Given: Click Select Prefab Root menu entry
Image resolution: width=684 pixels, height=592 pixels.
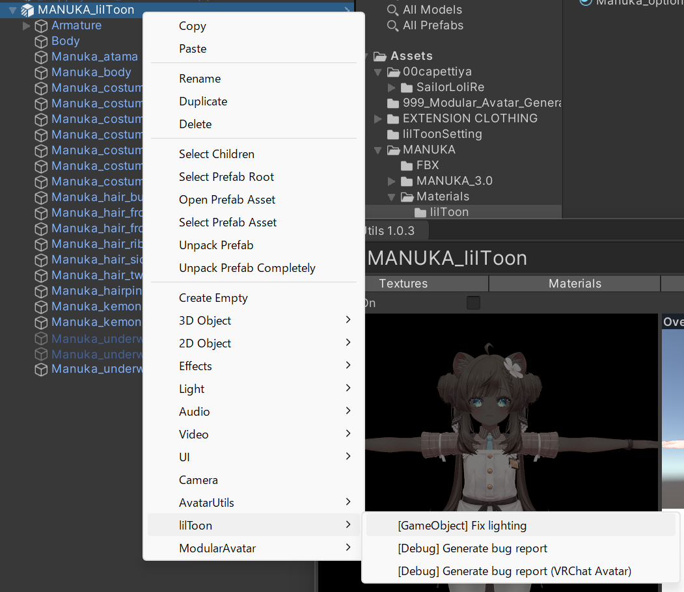Looking at the screenshot, I should [253, 176].
